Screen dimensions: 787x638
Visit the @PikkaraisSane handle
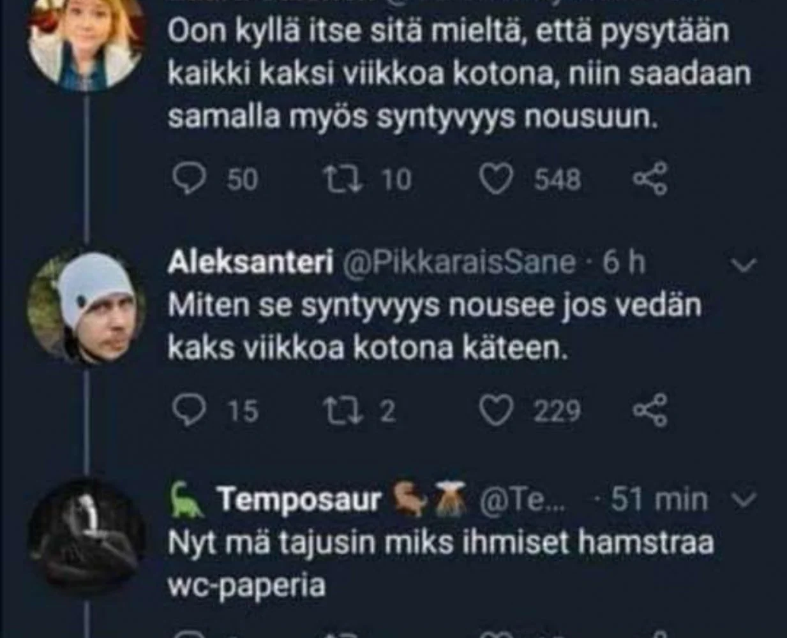click(x=459, y=263)
